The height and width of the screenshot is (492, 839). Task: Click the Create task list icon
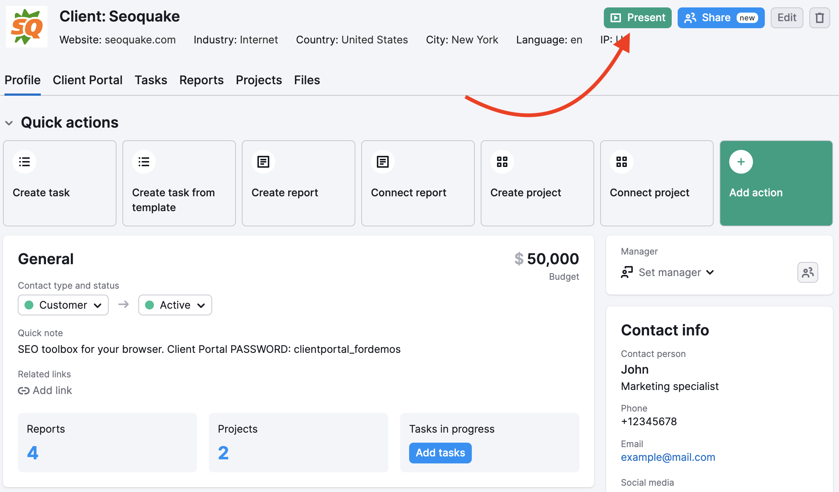24,162
